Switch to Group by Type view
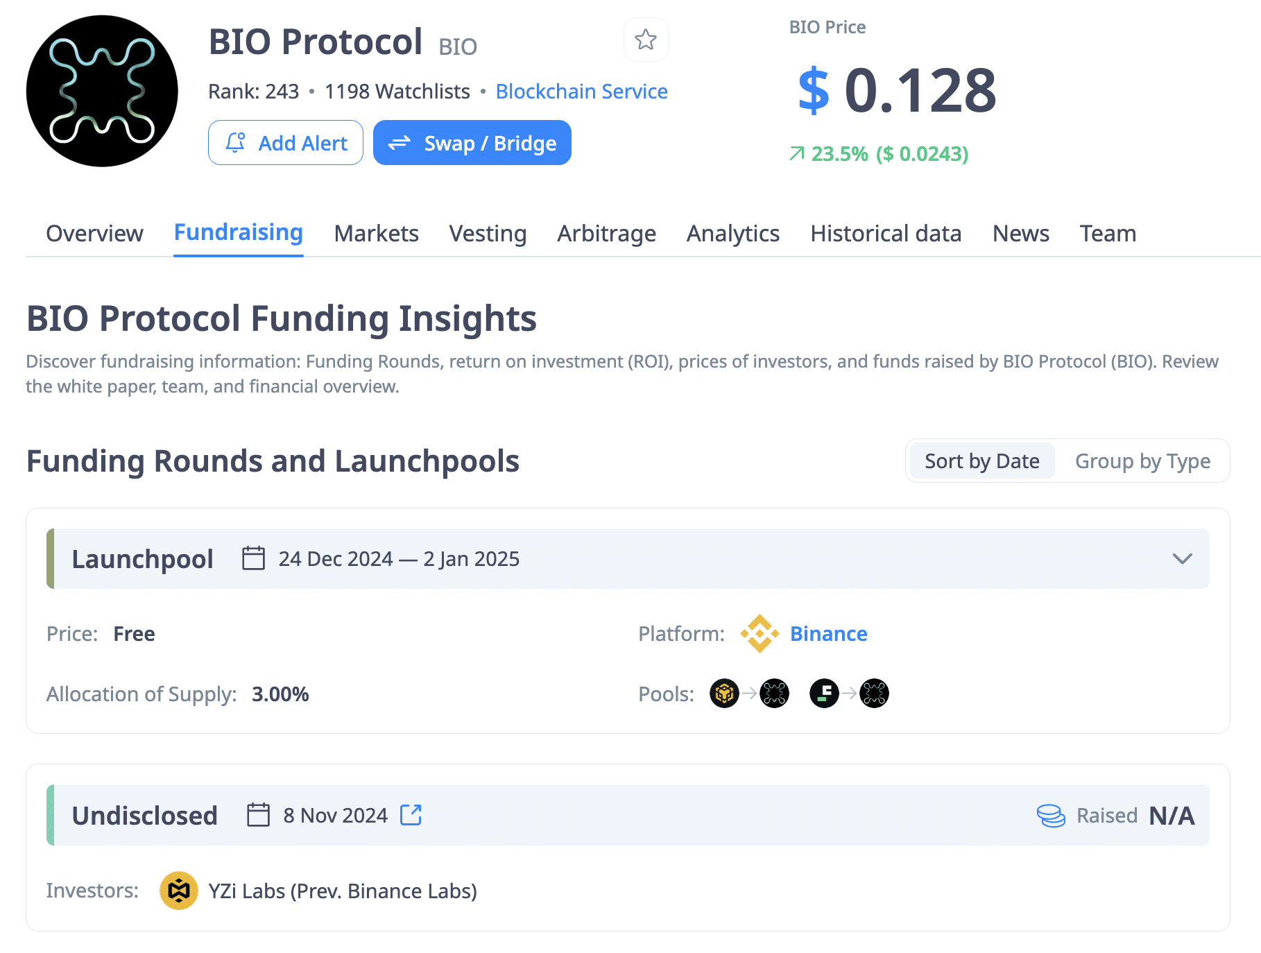 [1142, 461]
